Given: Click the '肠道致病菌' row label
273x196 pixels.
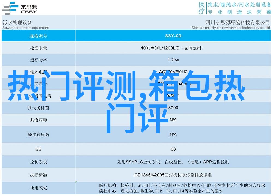Looking at the screenshot, I should click(x=38, y=135).
